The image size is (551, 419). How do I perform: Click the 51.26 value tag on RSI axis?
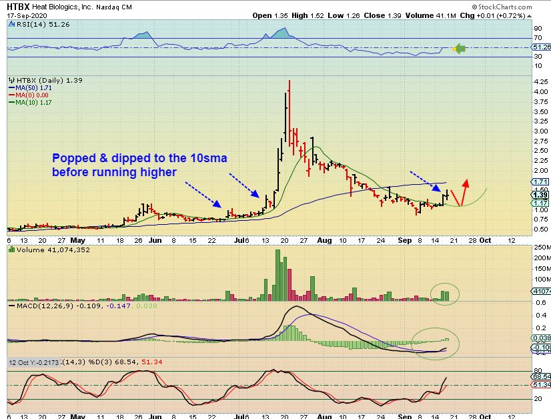tap(542, 47)
